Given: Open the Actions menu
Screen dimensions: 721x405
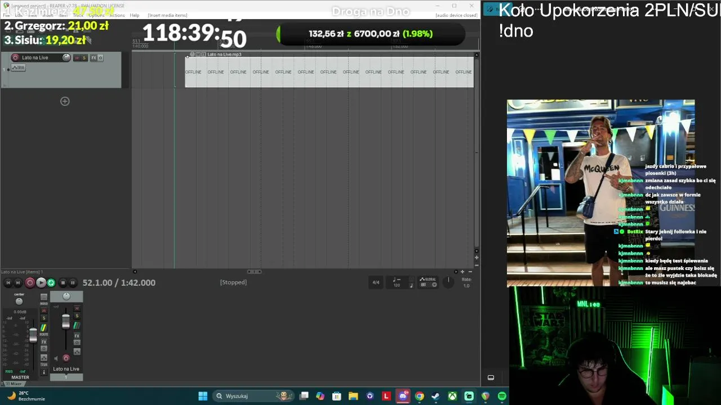Looking at the screenshot, I should click(117, 15).
